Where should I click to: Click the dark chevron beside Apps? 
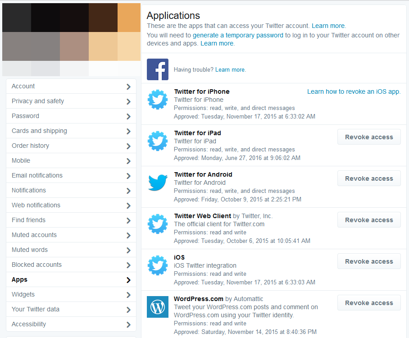(128, 280)
